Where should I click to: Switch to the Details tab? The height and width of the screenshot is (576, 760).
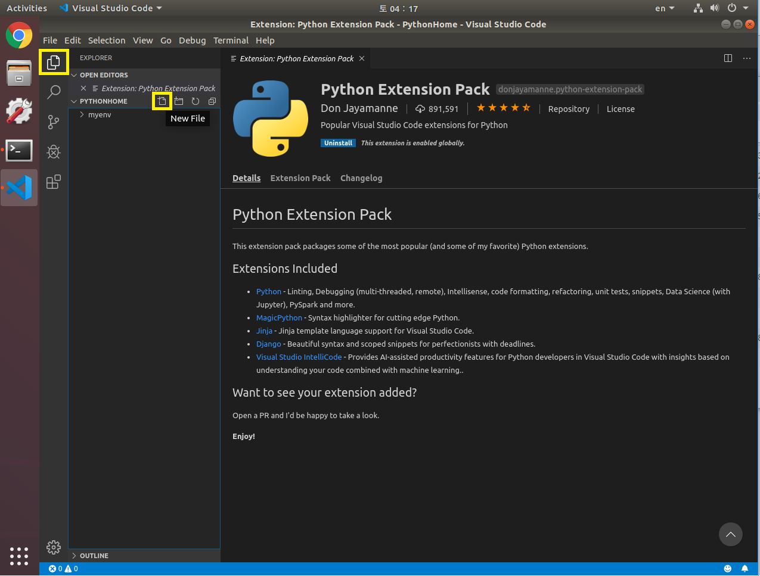point(247,178)
